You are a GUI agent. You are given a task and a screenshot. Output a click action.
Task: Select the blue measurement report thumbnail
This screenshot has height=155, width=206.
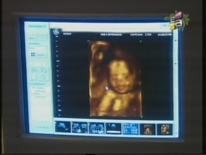(x=130, y=129)
